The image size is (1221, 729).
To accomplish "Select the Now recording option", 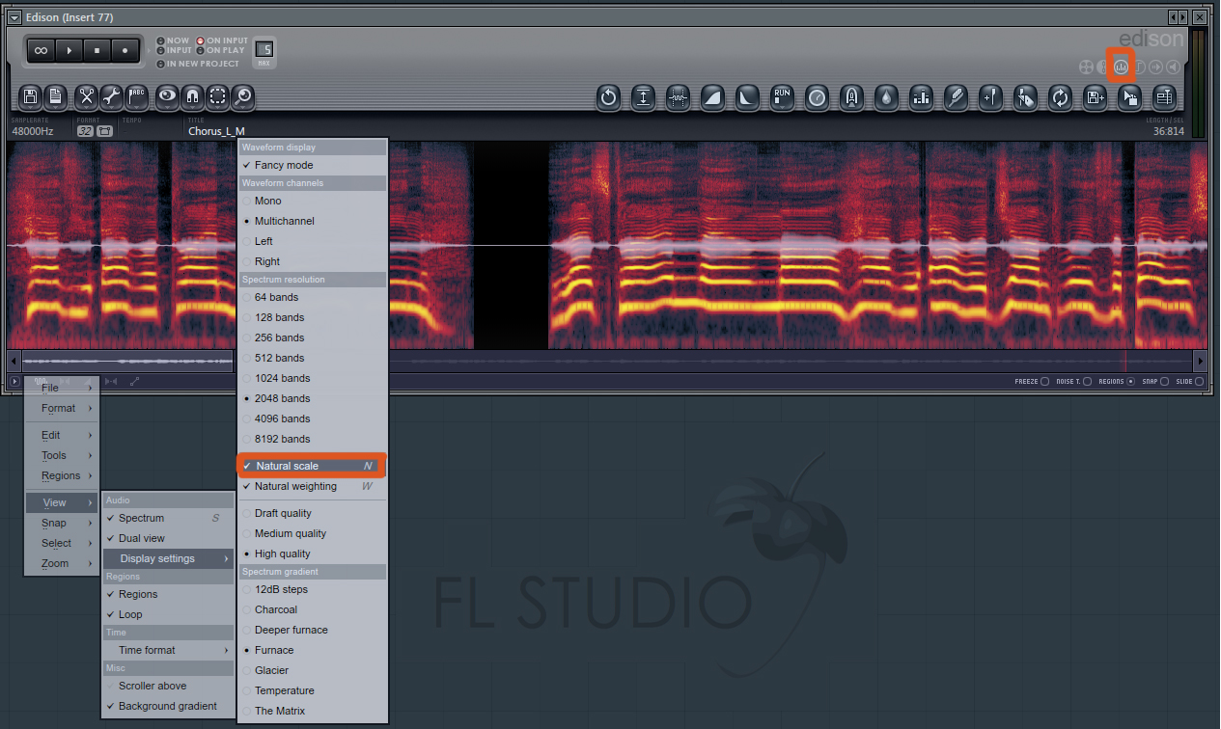I will tap(173, 41).
